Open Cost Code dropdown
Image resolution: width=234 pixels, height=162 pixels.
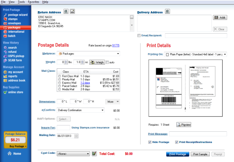coord(73,154)
